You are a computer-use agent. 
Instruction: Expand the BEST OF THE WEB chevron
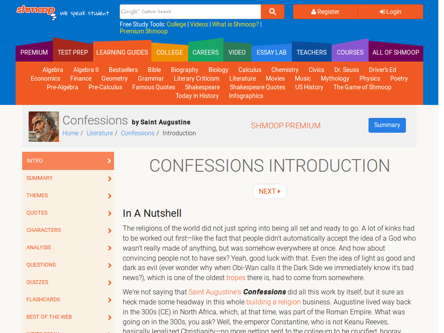(110, 317)
